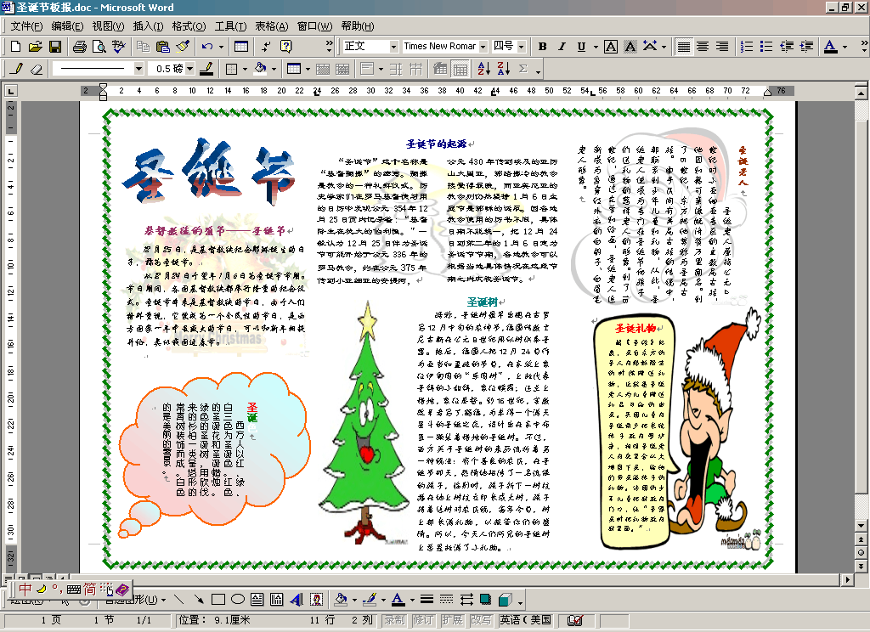
Task: Click the 改写 overtype indicator in status bar
Action: 480,620
